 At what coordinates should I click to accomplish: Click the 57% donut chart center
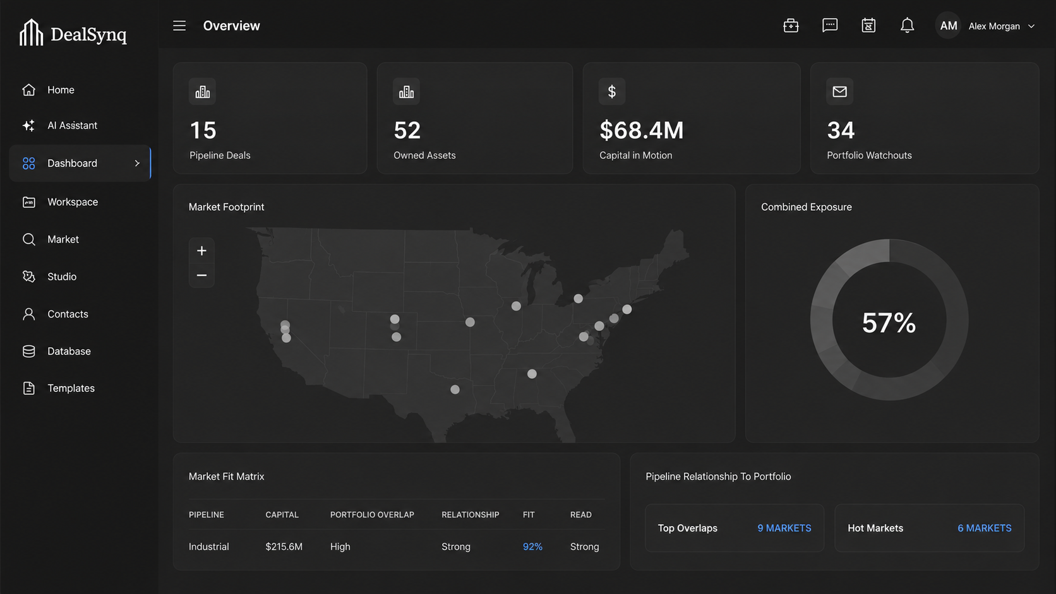[x=889, y=323]
